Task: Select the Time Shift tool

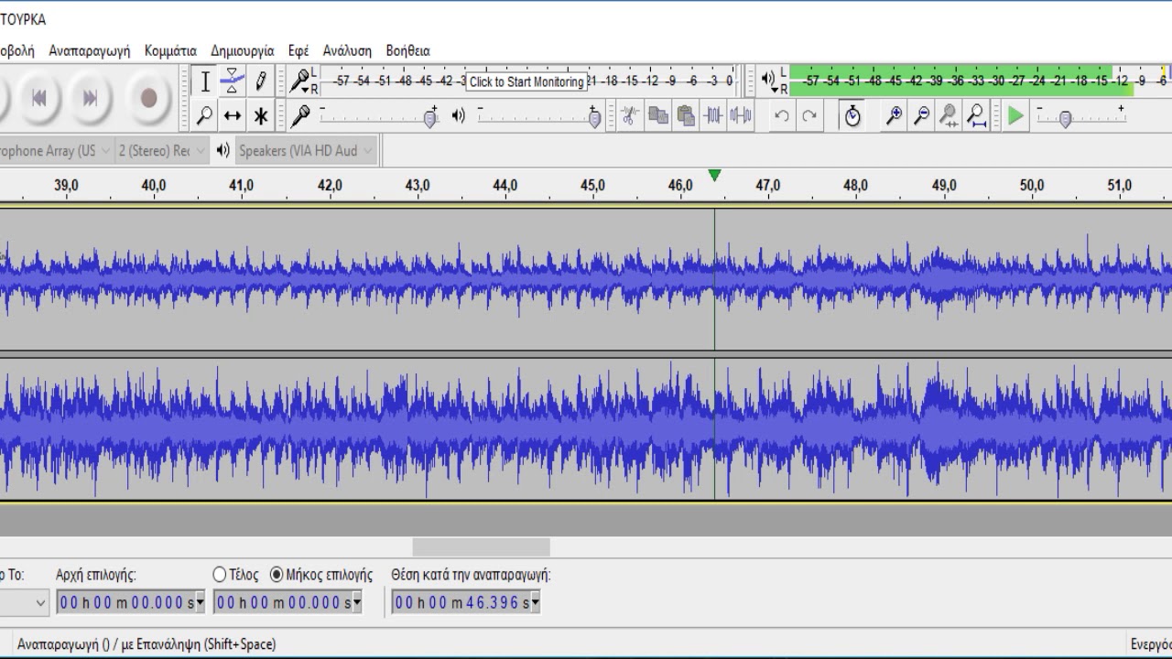Action: click(x=233, y=115)
